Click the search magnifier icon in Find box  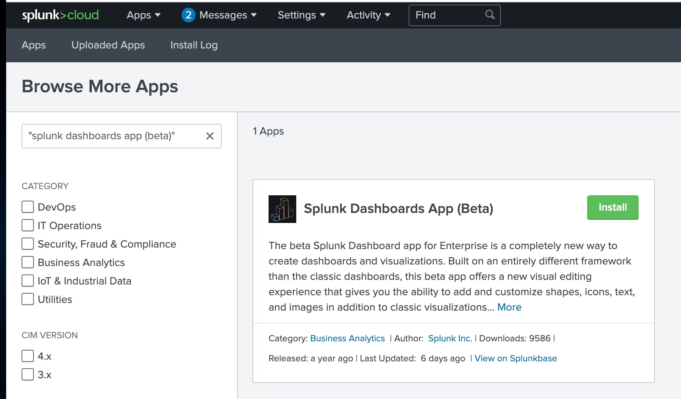(490, 15)
